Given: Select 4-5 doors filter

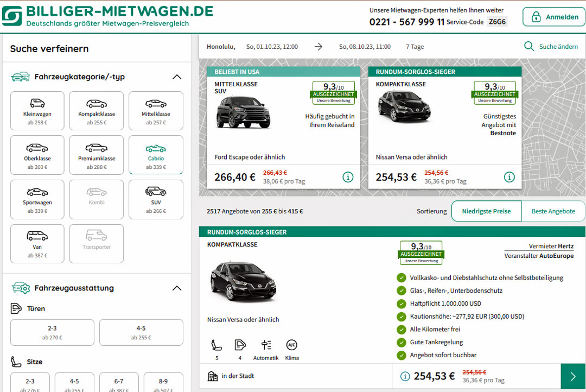Looking at the screenshot, I should tap(141, 332).
